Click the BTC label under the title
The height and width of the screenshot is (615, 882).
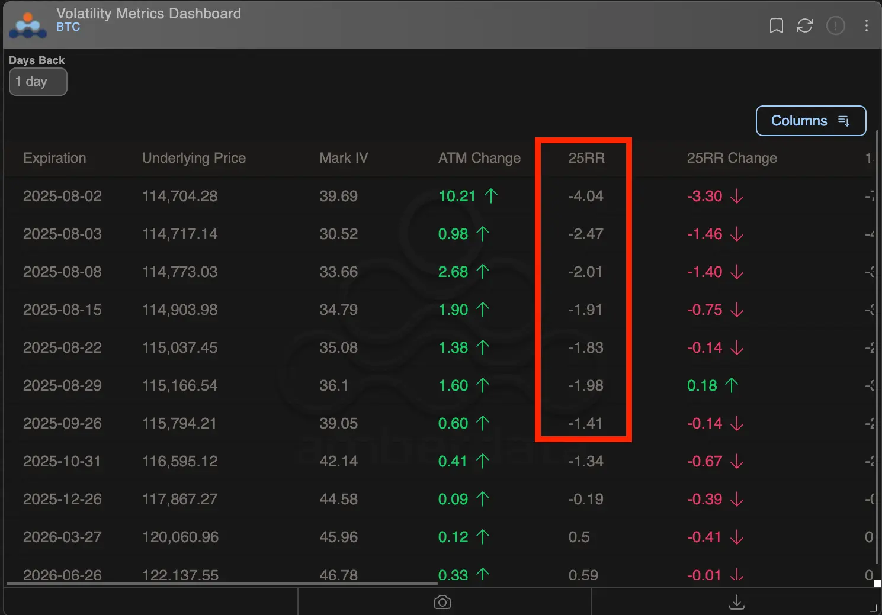(x=68, y=26)
